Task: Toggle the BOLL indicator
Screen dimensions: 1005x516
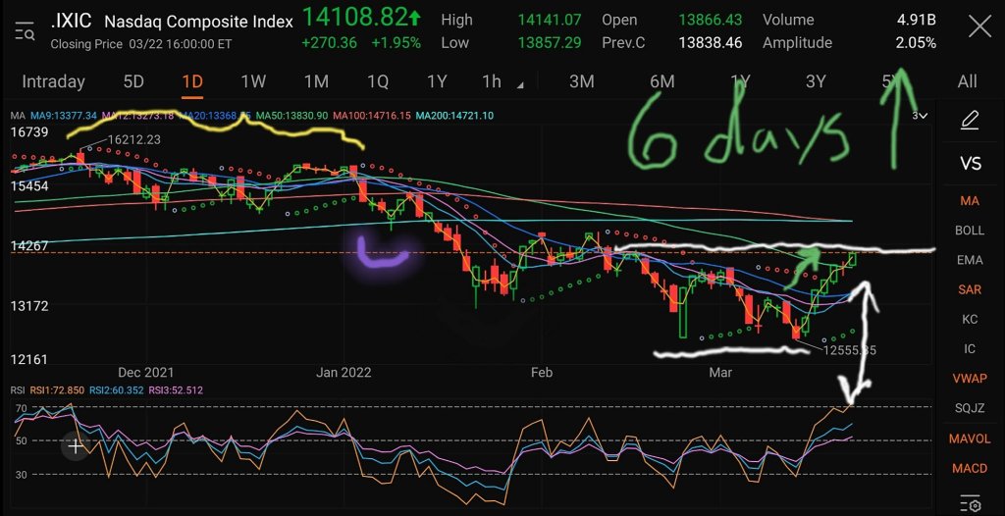Action: coord(970,231)
